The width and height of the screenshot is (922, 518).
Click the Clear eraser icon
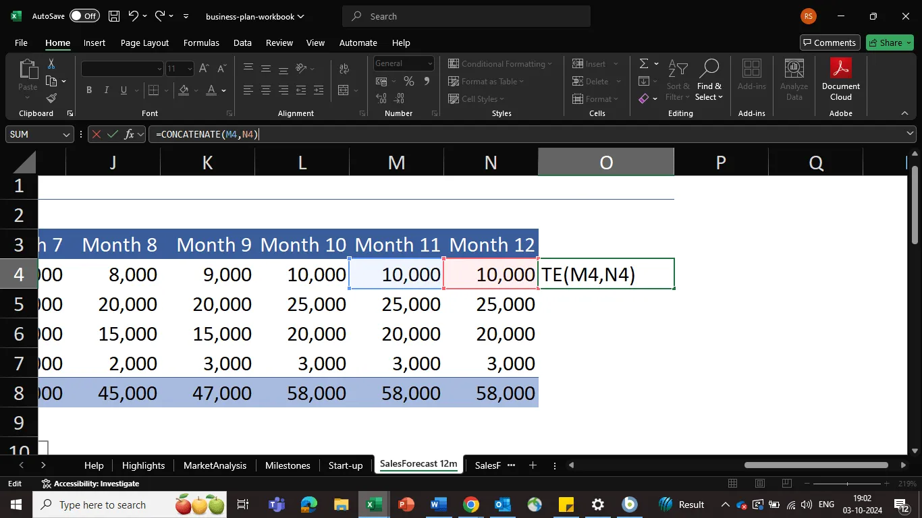pos(644,98)
